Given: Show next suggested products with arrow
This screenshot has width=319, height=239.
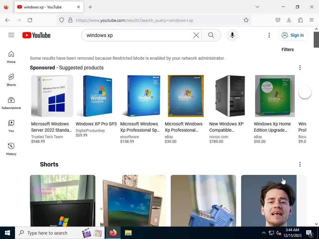Looking at the screenshot, I should tap(305, 92).
